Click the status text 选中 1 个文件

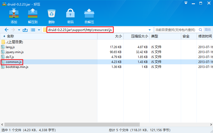[x=12, y=130]
